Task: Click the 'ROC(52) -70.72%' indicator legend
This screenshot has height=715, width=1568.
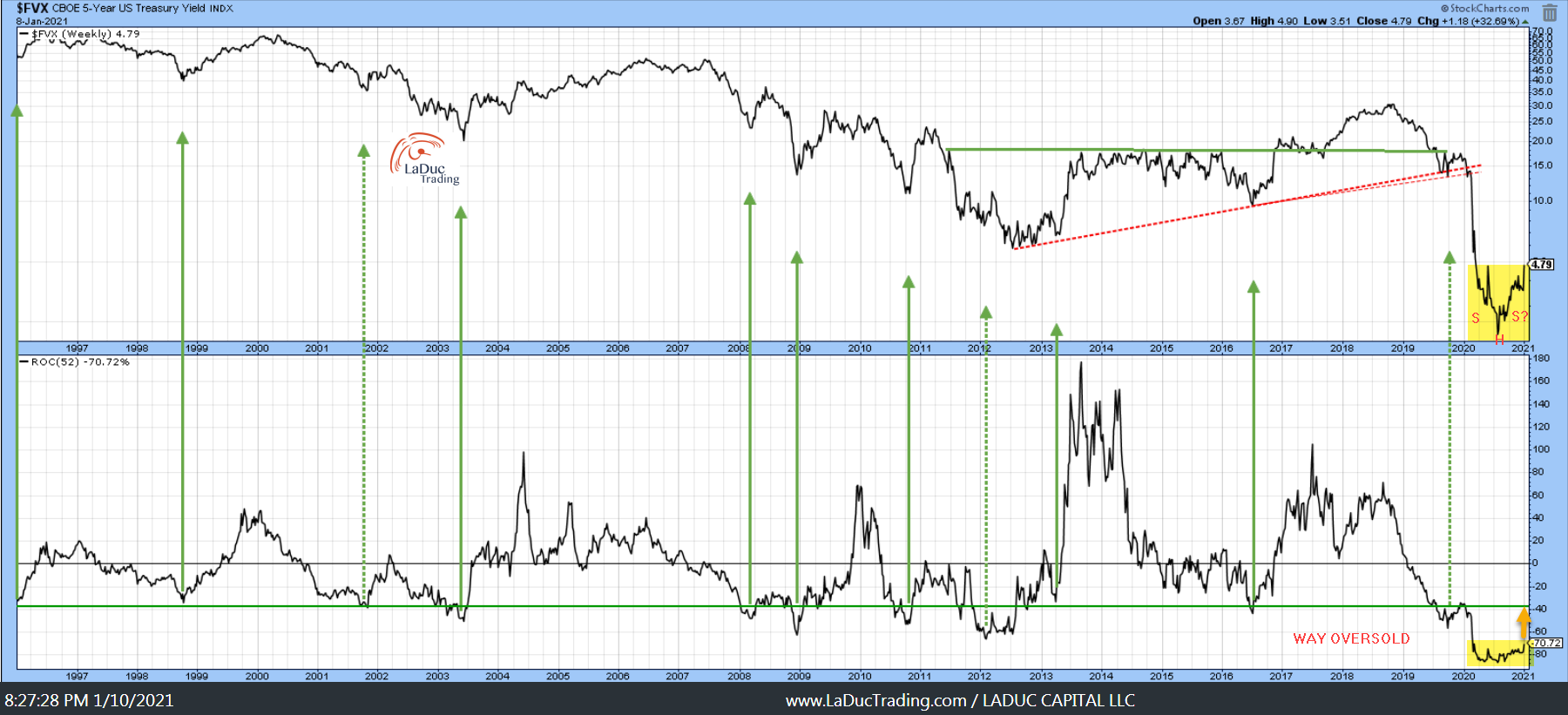Action: (x=80, y=361)
